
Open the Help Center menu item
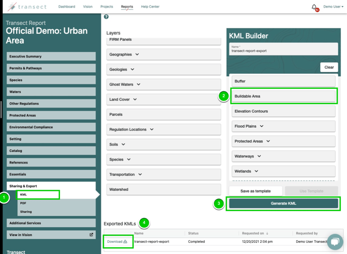[x=150, y=7]
